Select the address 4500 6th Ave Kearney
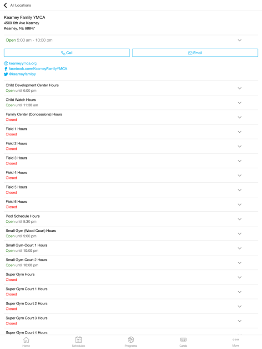 22,23
